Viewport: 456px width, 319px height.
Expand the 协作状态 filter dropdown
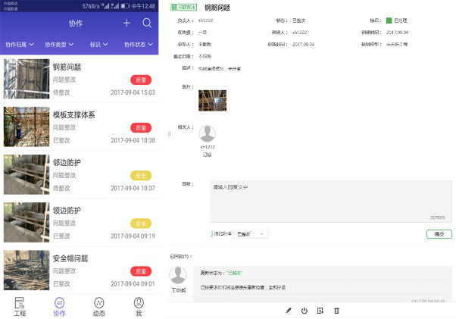pos(139,45)
